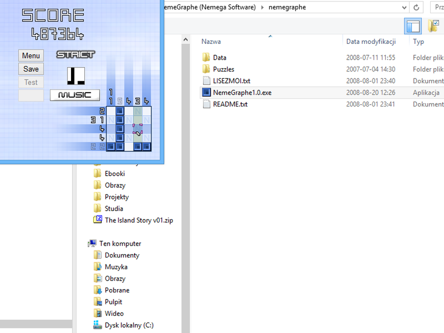
Task: Open the Puzzles folder icon
Action: pyautogui.click(x=206, y=69)
